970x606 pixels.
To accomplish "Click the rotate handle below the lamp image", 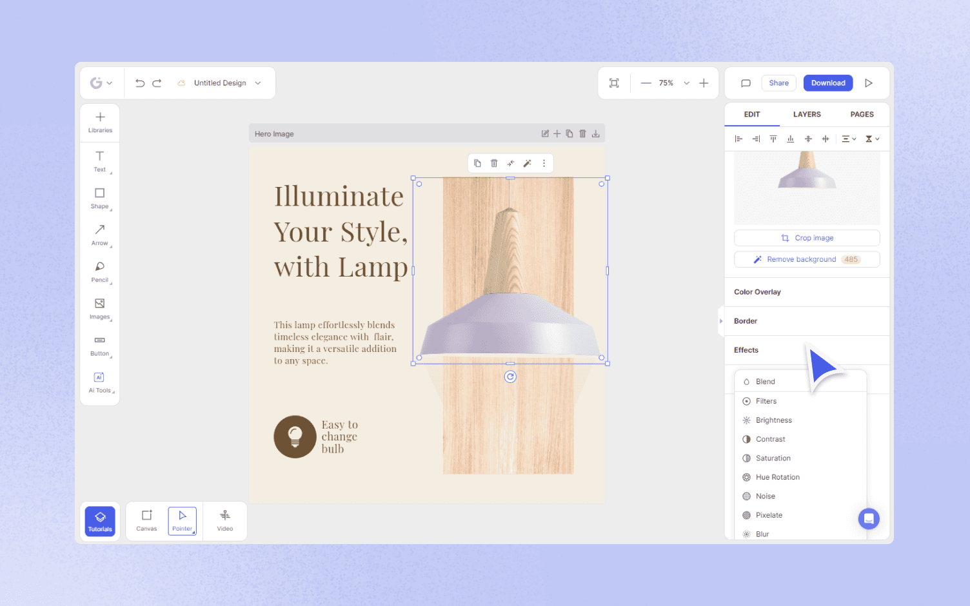I will tap(510, 377).
